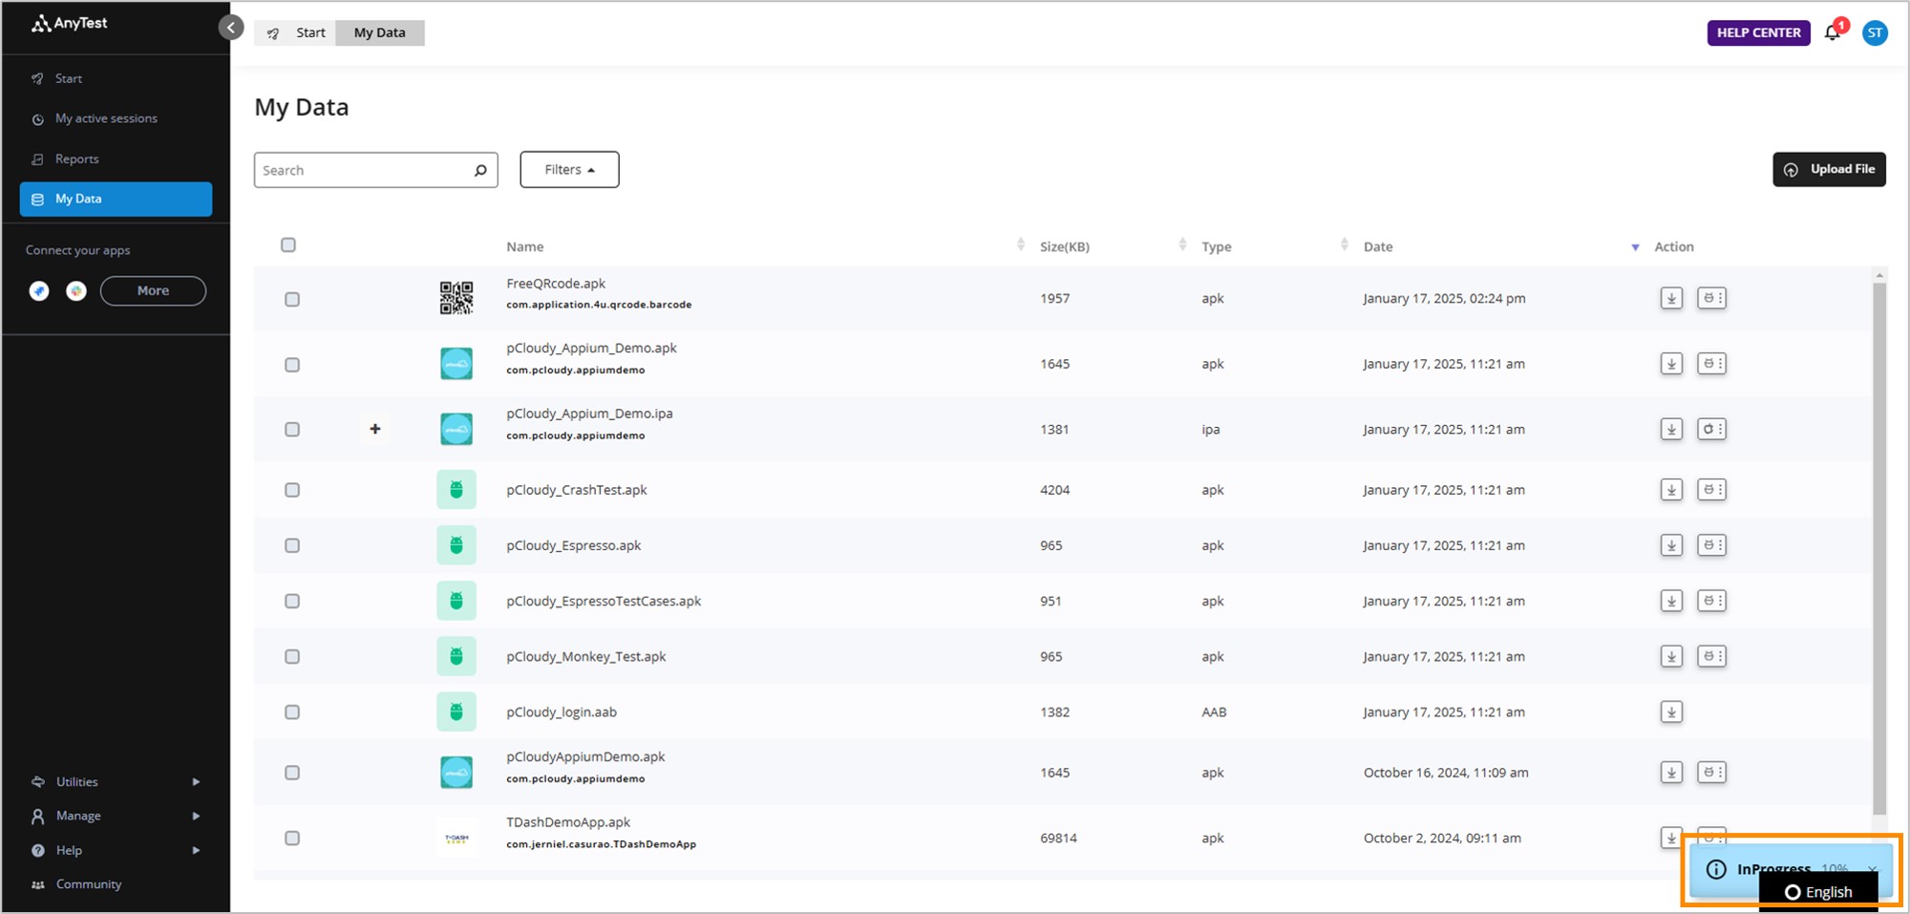Image resolution: width=1910 pixels, height=914 pixels.
Task: Open install options for pCloudy_Appium_Demo.apk
Action: 1711,364
